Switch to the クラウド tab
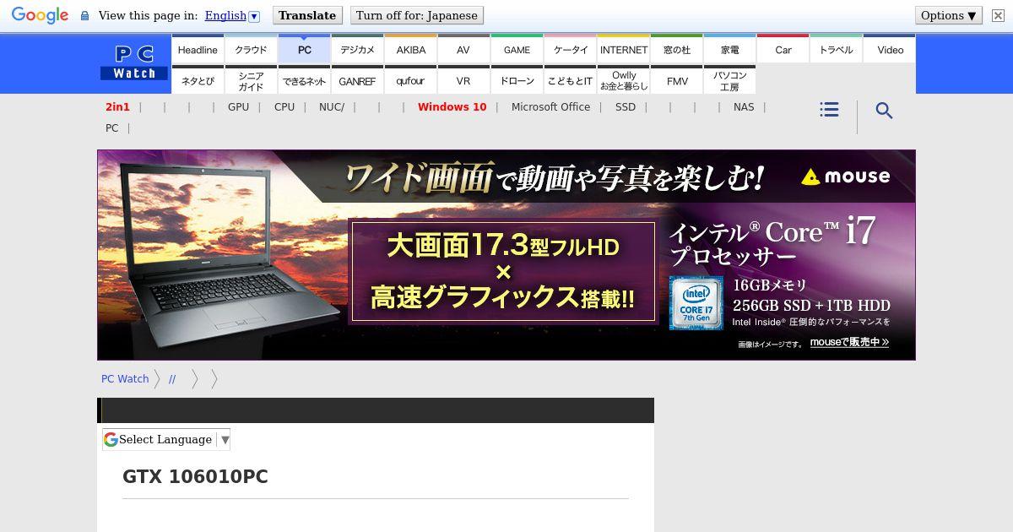The height and width of the screenshot is (532, 1013). click(251, 49)
